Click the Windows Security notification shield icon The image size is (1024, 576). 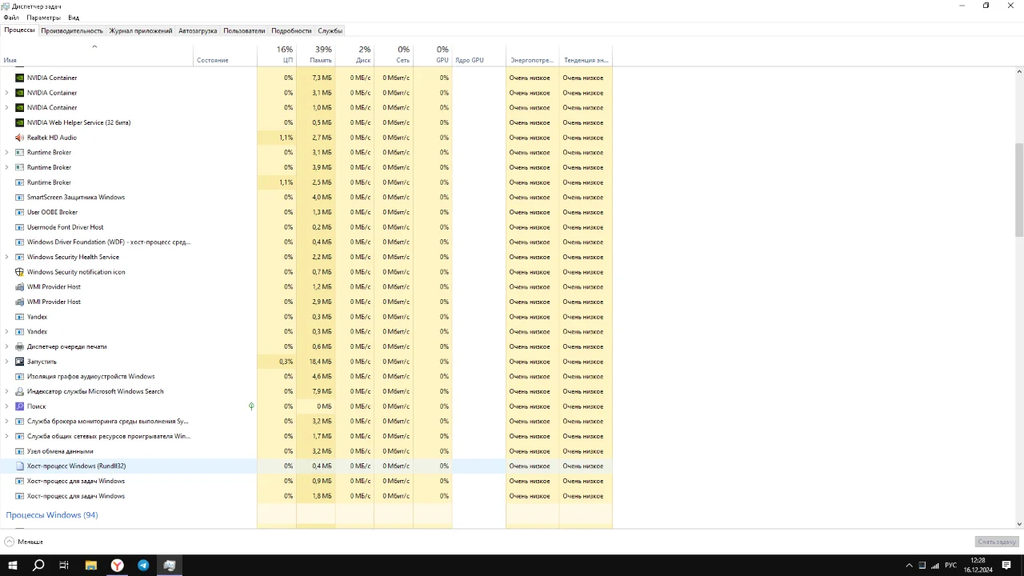pyautogui.click(x=20, y=272)
